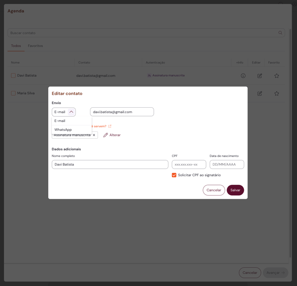
Task: Remove Assinatura manuscrita tag with X
Action: click(x=94, y=135)
